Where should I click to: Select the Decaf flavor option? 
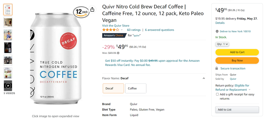pos(113,88)
